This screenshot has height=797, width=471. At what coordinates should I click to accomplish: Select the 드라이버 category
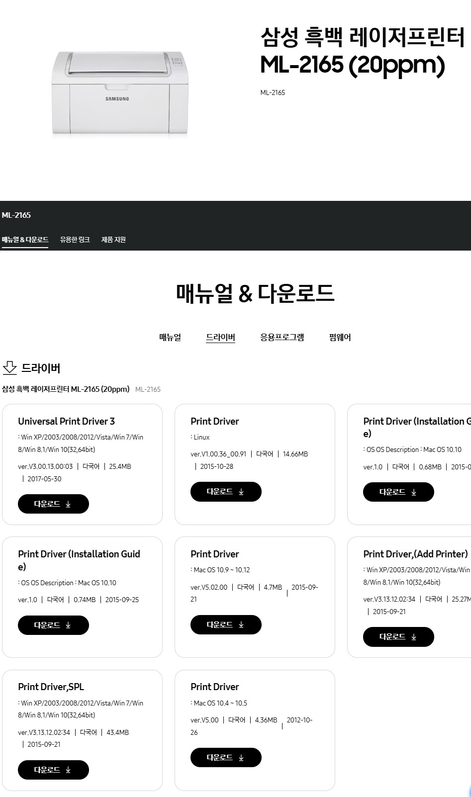point(220,337)
